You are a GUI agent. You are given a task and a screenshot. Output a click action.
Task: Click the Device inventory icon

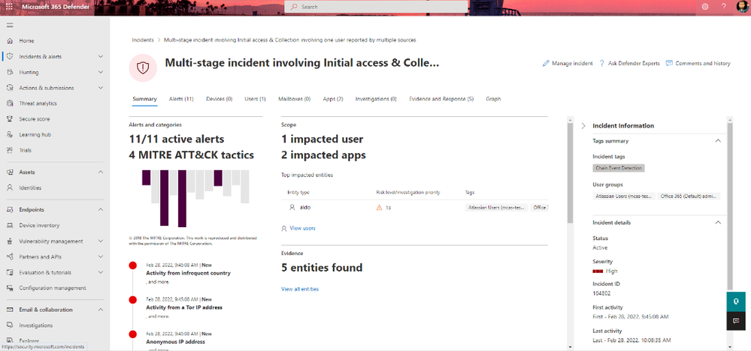point(10,226)
